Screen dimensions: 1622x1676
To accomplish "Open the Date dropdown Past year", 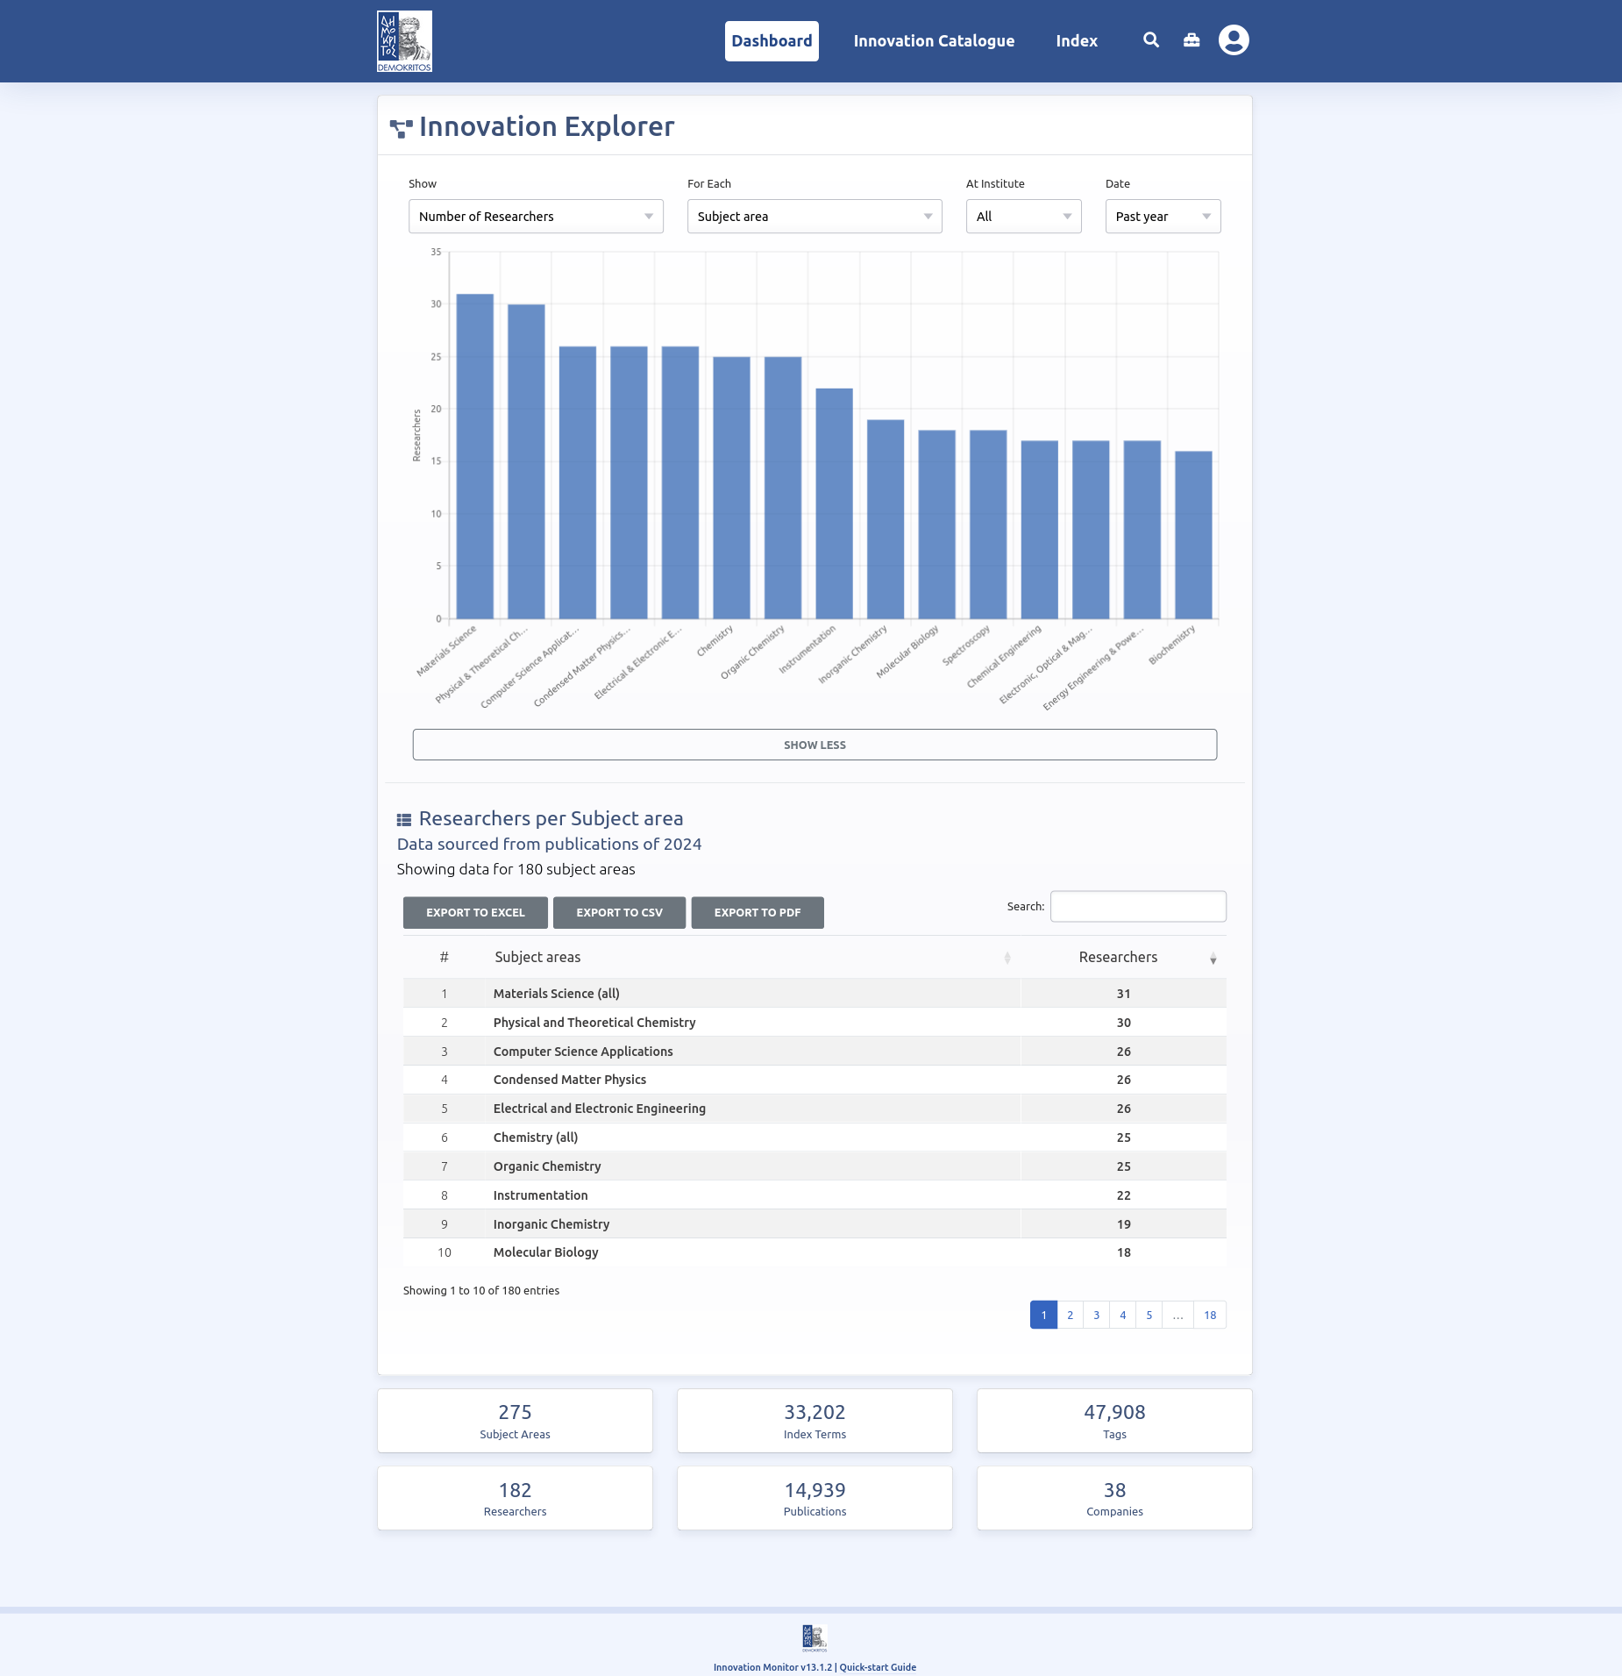I will [x=1163, y=217].
